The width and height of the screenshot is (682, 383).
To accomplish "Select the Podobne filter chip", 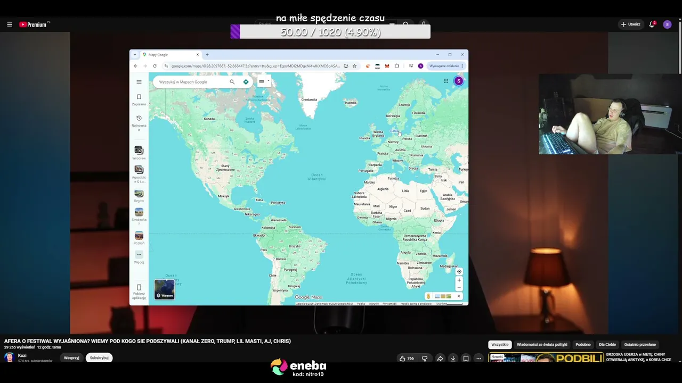I will 583,345.
